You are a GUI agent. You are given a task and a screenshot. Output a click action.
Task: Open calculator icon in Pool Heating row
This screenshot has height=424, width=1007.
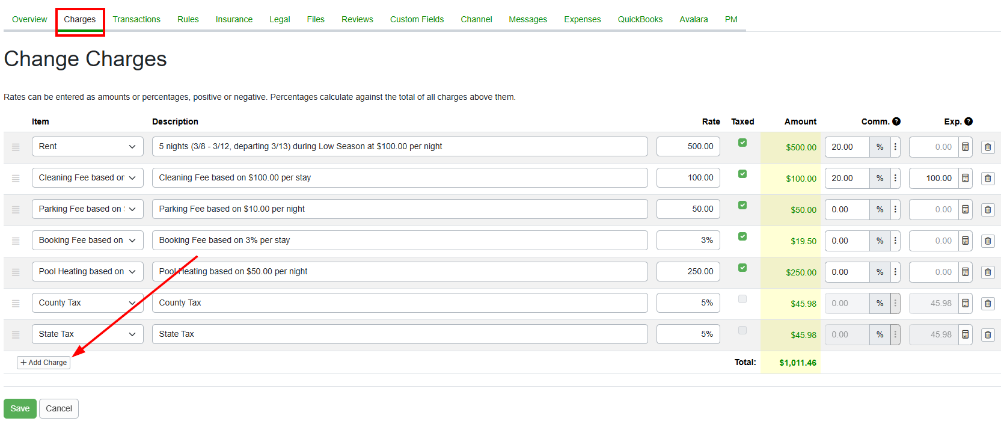click(x=966, y=272)
